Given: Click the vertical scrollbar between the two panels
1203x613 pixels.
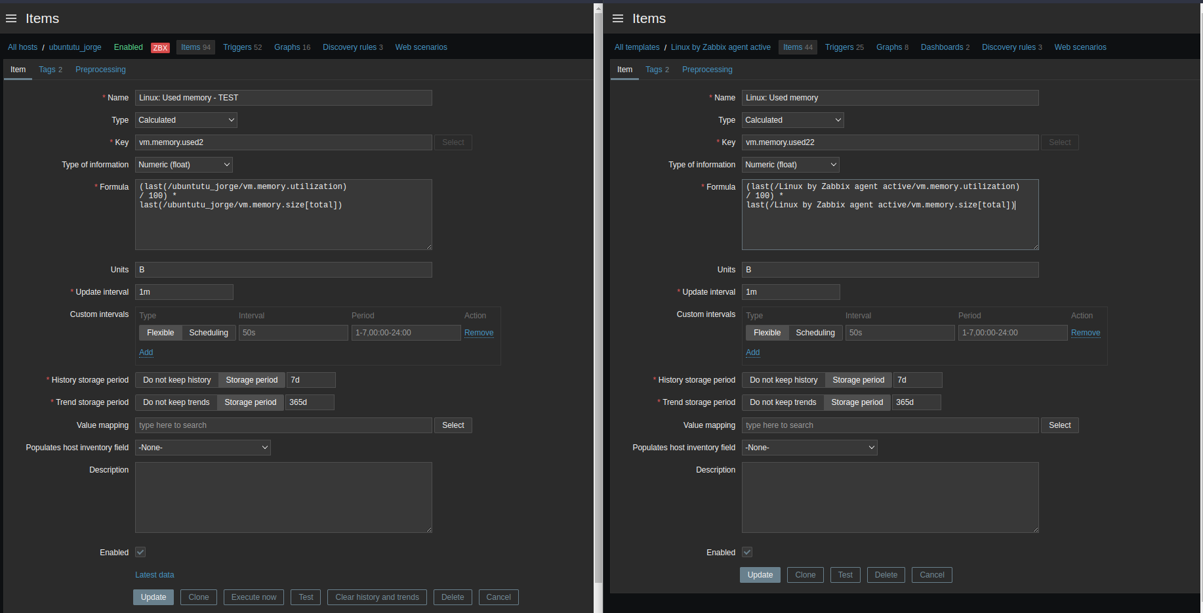Looking at the screenshot, I should [598, 295].
